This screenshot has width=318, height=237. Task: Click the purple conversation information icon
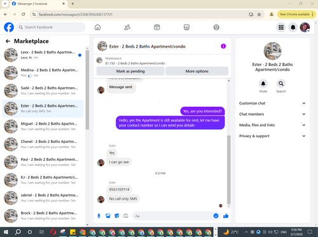tap(223, 46)
